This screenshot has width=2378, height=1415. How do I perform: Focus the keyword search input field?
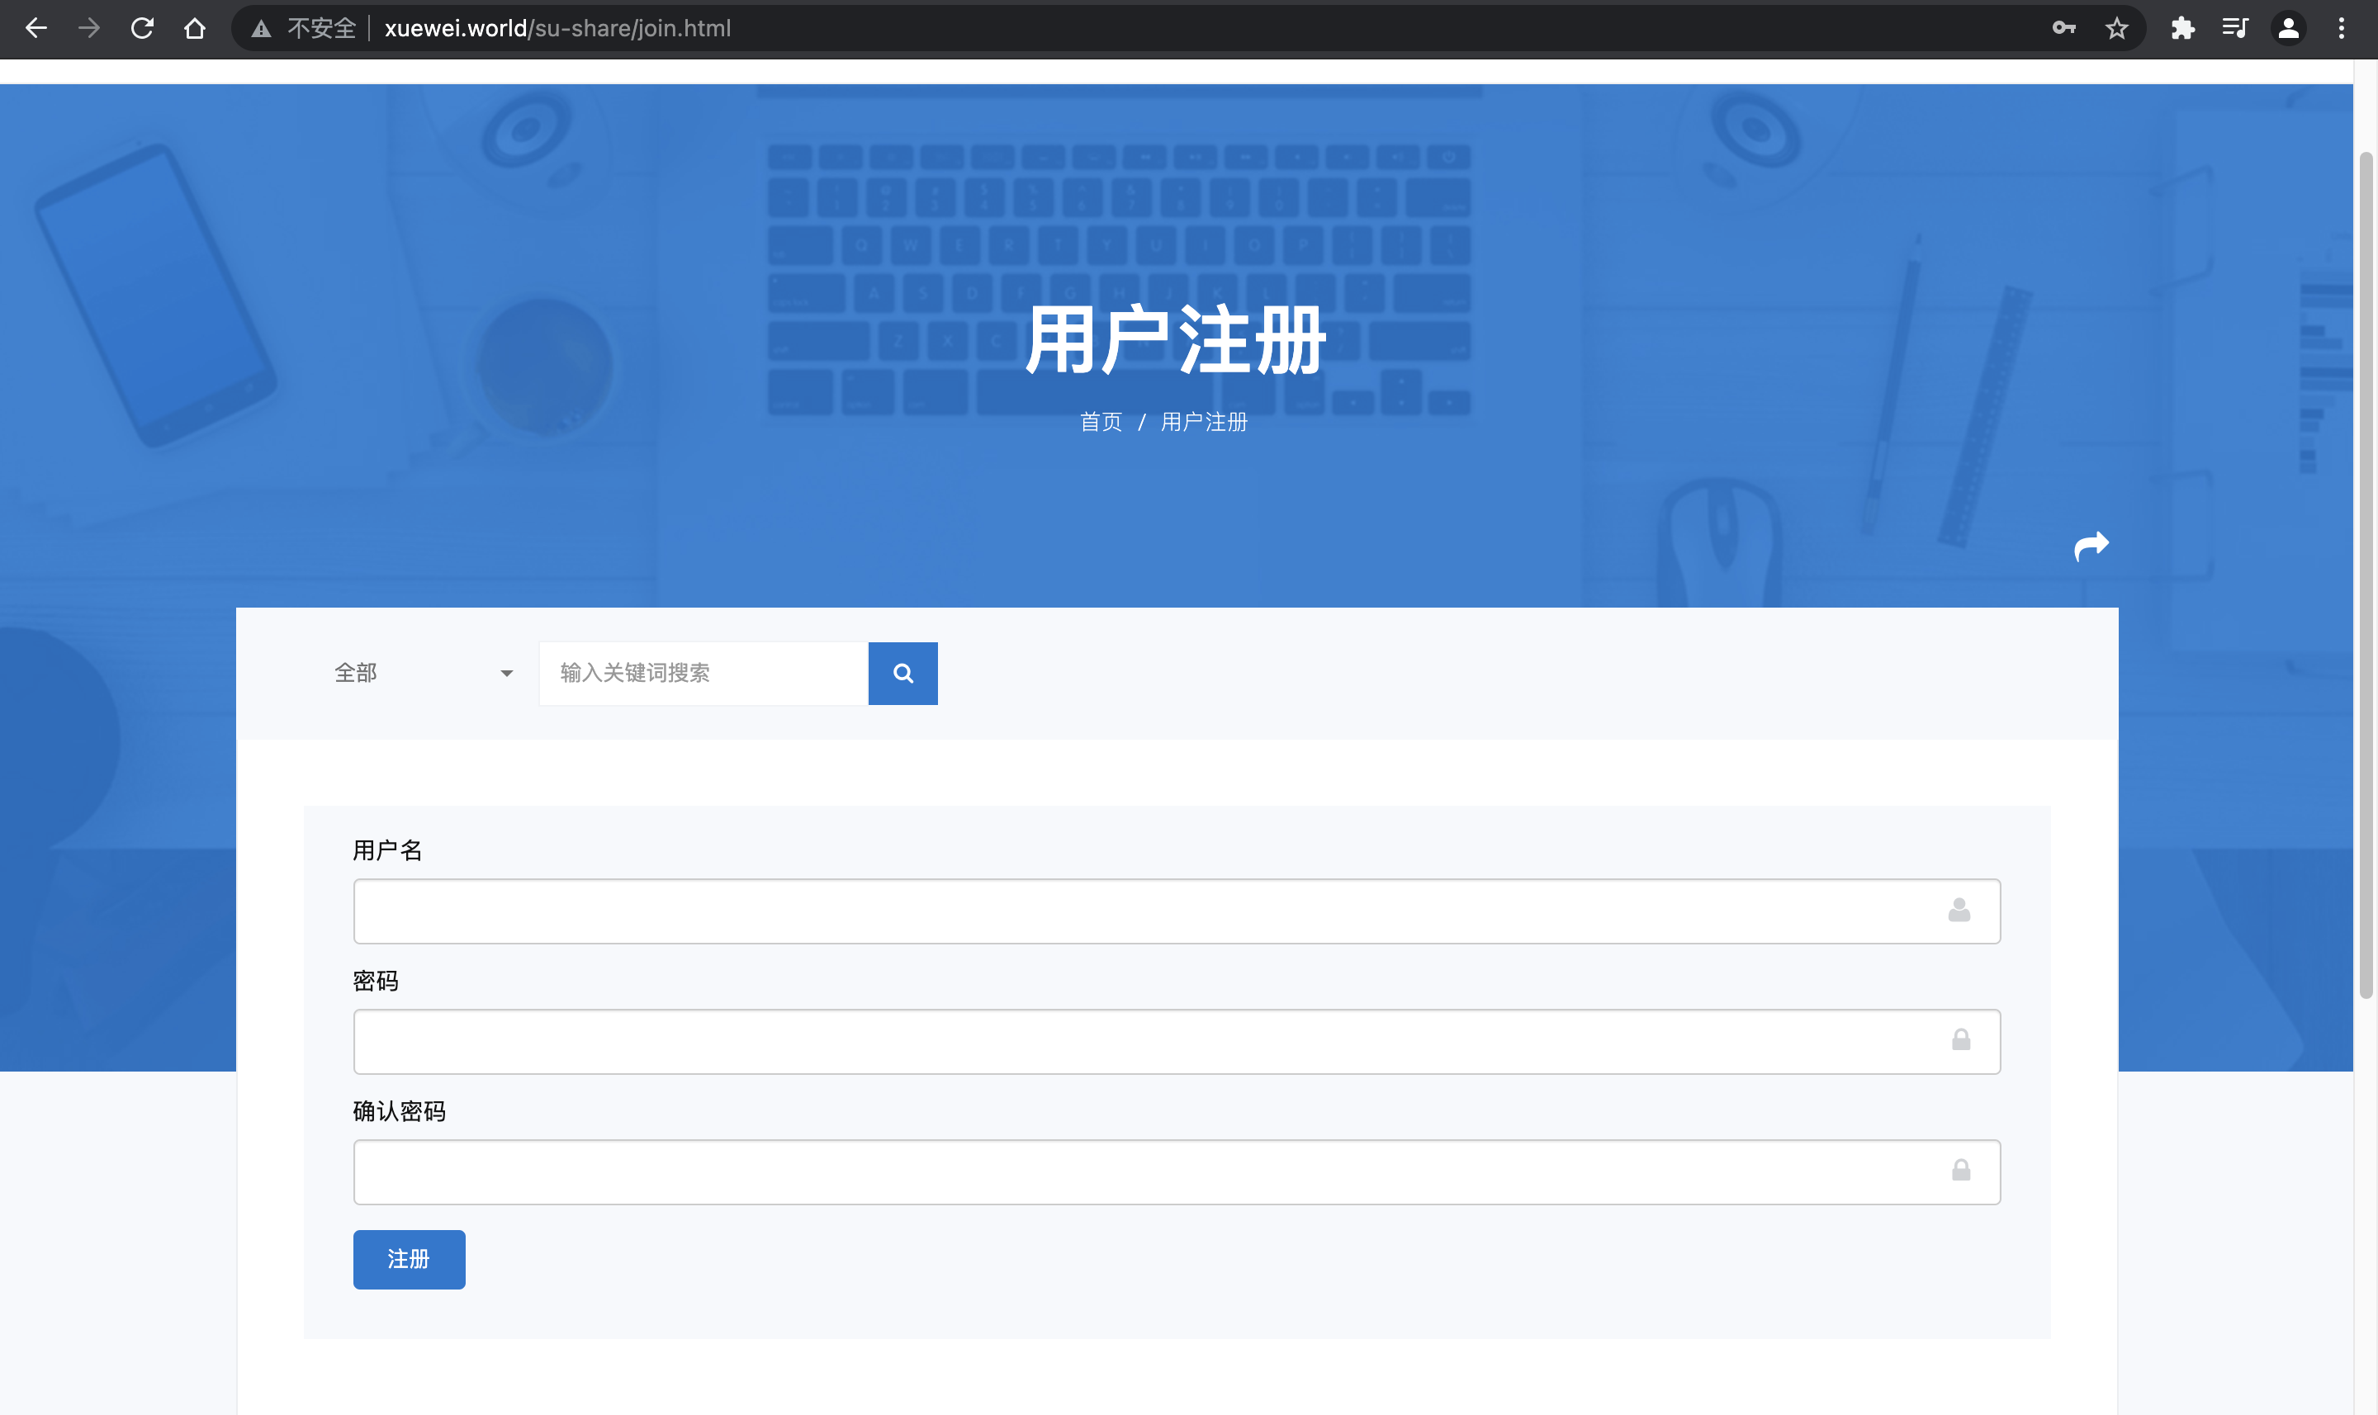703,673
